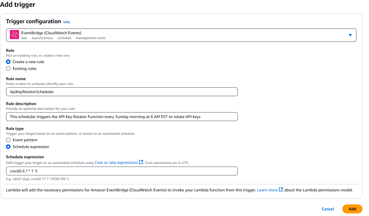Image resolution: width=369 pixels, height=216 pixels.
Task: Select the Existing rules radio button
Action: click(8, 69)
